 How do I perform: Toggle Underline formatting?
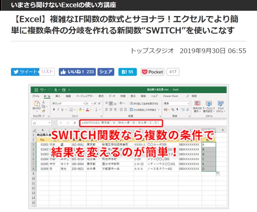click(x=62, y=109)
